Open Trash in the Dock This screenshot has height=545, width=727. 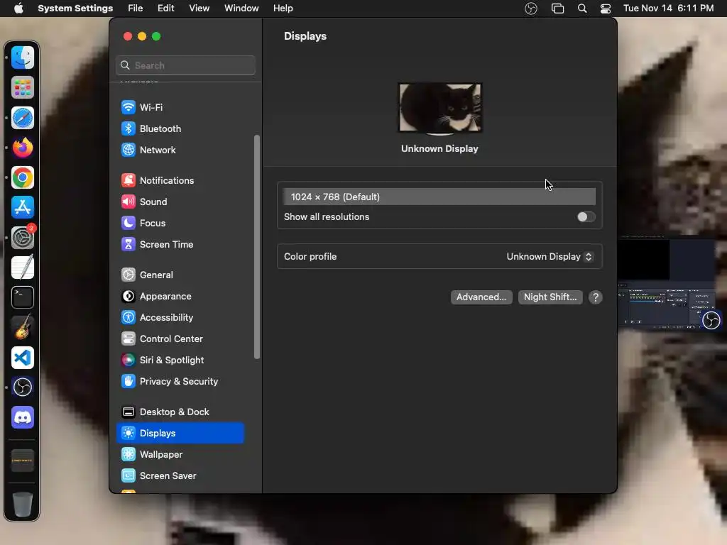[x=22, y=505]
